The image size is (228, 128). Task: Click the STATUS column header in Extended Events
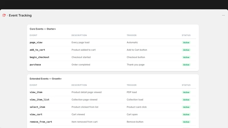(186, 85)
